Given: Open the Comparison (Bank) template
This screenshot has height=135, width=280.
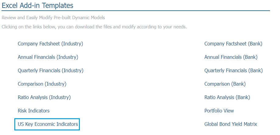Looking at the screenshot, I should 225,84.
